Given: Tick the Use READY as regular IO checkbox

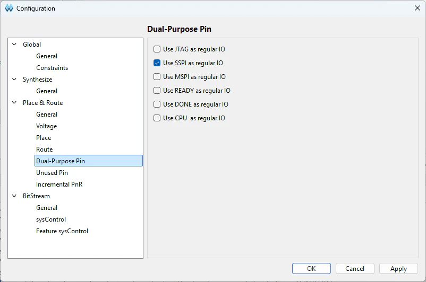Looking at the screenshot, I should click(157, 91).
